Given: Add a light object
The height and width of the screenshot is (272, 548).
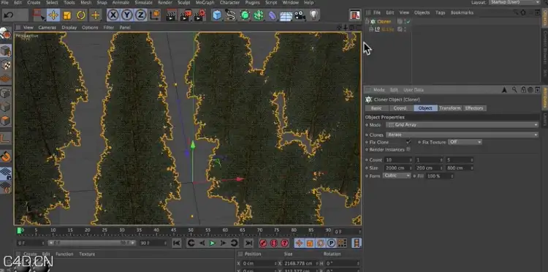Looking at the screenshot, I should (x=313, y=15).
